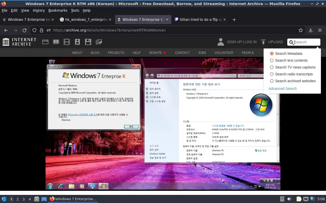Viewport: 326px width, 203px height.
Task: Close the Gilian Twitch tab
Action: [224, 20]
